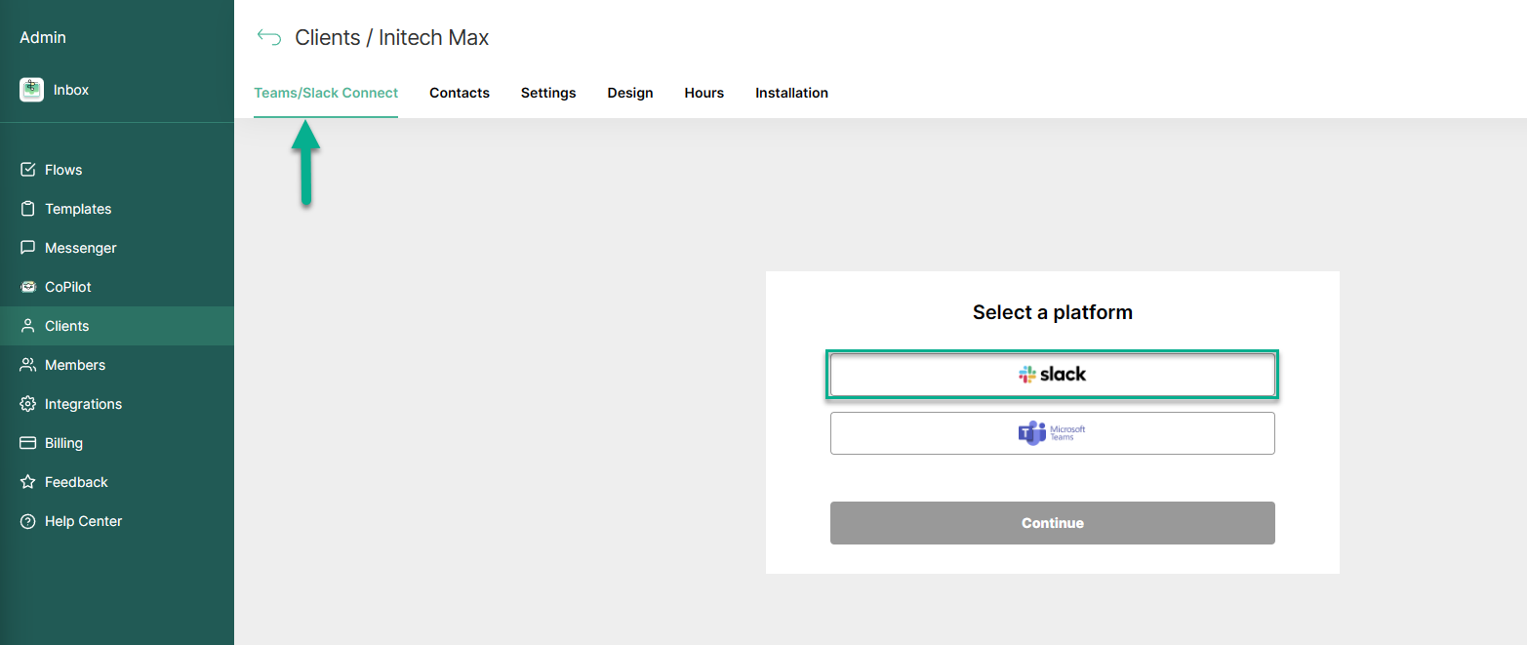Click the Templates clipboard icon

point(28,209)
